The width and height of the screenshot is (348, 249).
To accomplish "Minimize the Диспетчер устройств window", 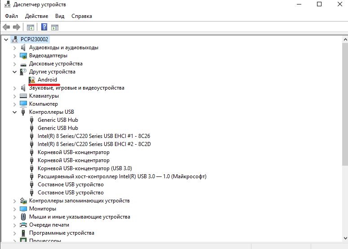I will pos(299,4).
